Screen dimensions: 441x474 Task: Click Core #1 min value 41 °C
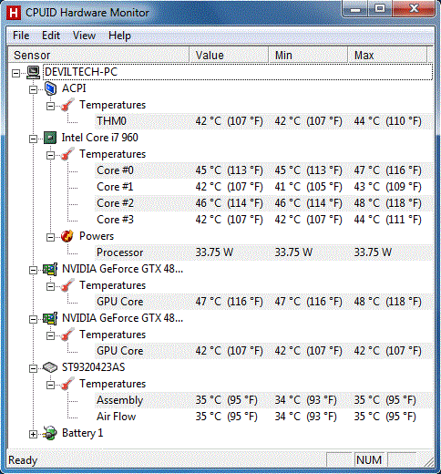pos(308,187)
